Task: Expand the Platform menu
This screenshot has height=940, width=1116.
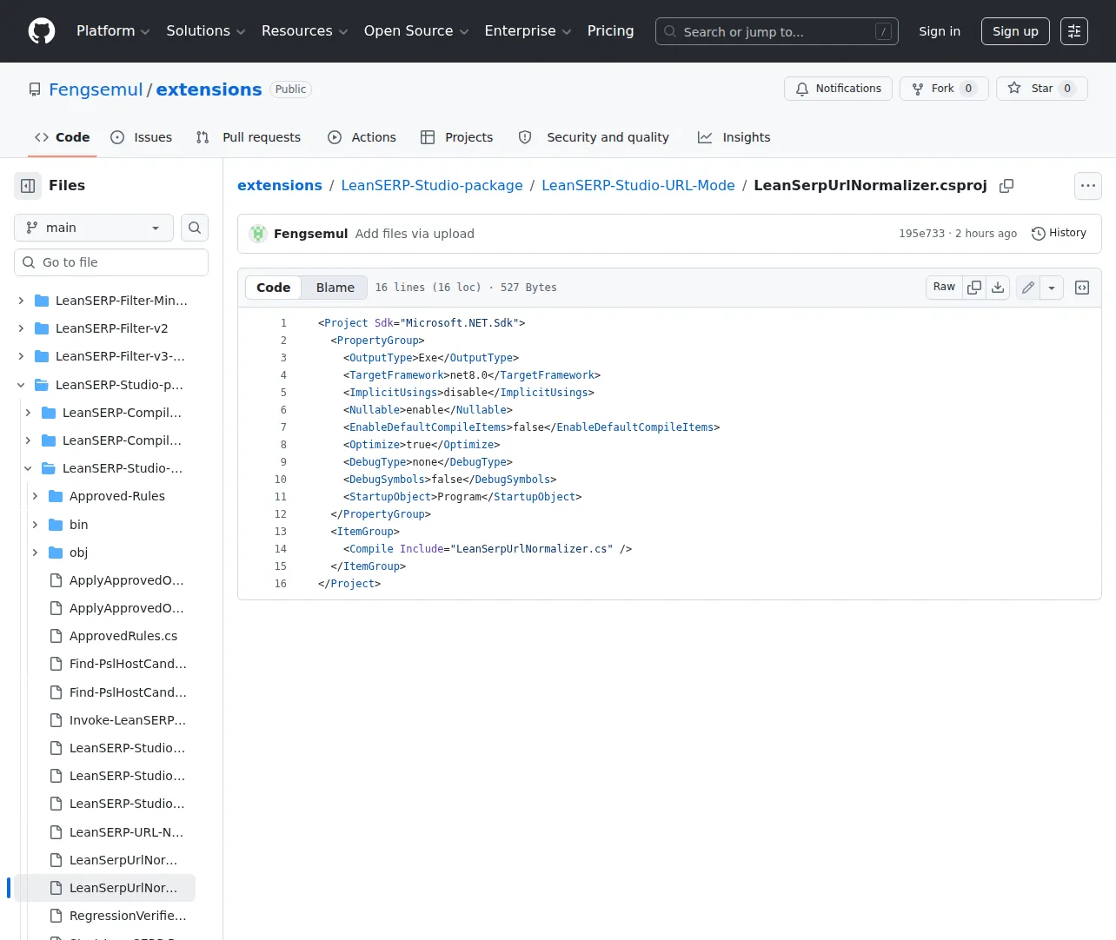Action: (x=113, y=31)
